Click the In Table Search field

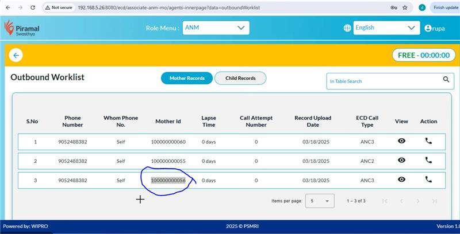pyautogui.click(x=382, y=81)
